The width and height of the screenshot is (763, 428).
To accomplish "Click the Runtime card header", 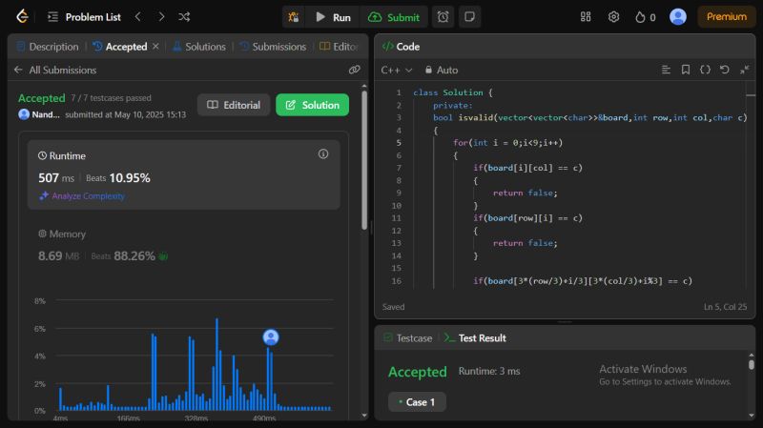I will 62,156.
